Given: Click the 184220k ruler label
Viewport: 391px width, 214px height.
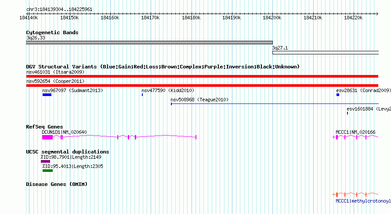Looking at the screenshot, I should pyautogui.click(x=353, y=18).
